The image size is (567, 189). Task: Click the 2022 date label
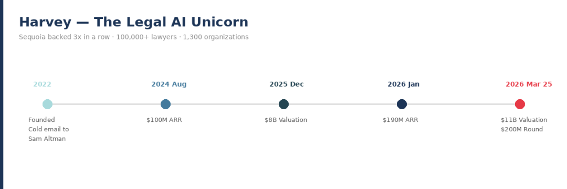[43, 84]
